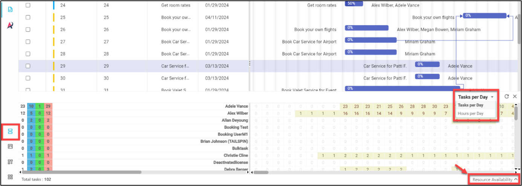Close the resource availability panel
Image resolution: width=522 pixels, height=186 pixels.
tap(515, 97)
